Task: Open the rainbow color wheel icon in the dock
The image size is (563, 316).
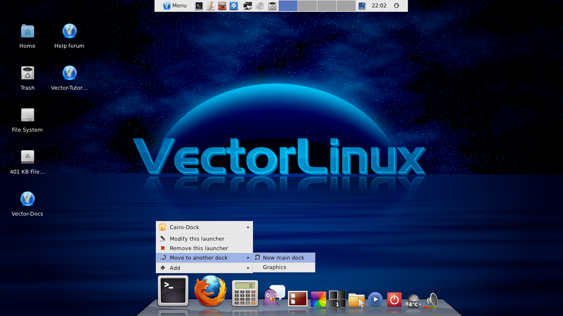Action: 319,299
